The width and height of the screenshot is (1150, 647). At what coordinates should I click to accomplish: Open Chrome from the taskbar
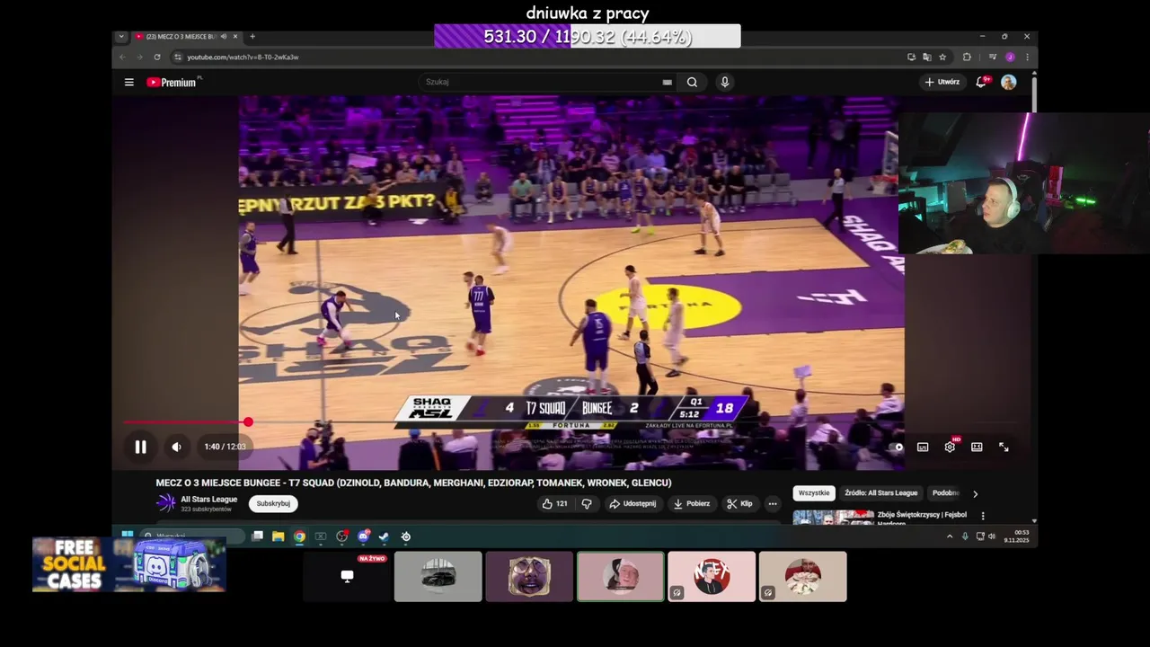click(x=299, y=536)
